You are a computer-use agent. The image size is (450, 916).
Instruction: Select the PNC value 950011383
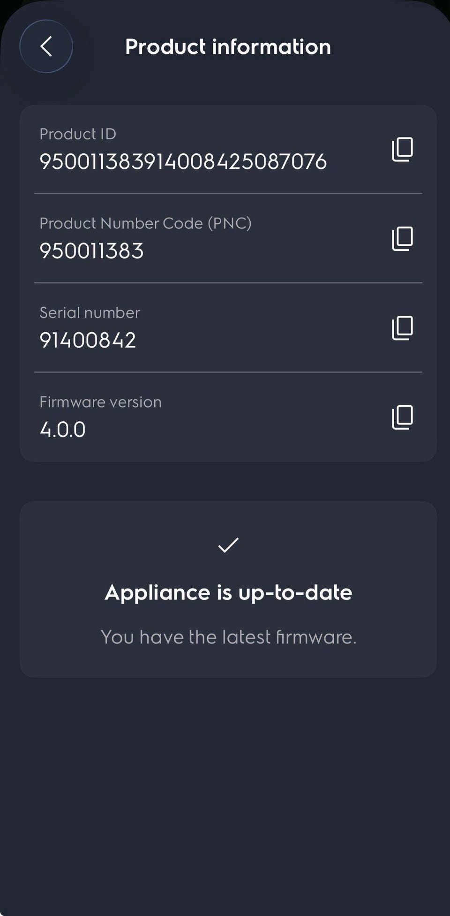point(91,251)
